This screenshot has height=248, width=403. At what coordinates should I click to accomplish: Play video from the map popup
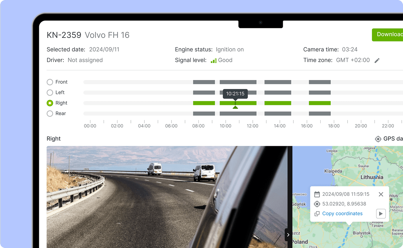pyautogui.click(x=381, y=214)
